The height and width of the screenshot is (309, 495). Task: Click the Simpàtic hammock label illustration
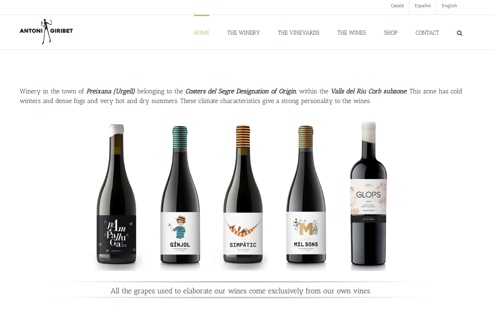(243, 229)
